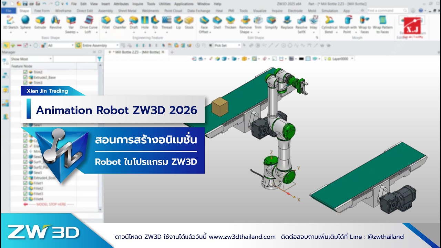Viewport: 441px width, 248px height.
Task: Click the Save icon in quick access toolbar
Action: (x=25, y=4)
